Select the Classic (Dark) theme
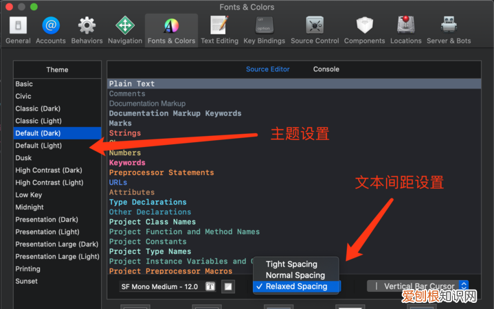 click(x=57, y=108)
